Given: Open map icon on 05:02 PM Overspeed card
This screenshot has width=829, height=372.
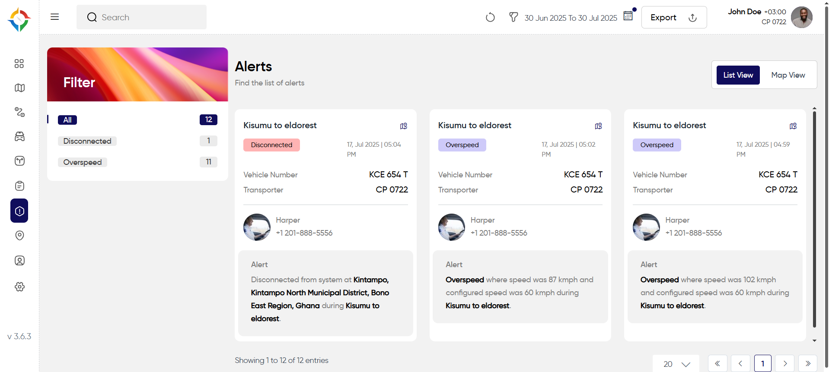Looking at the screenshot, I should tap(598, 126).
